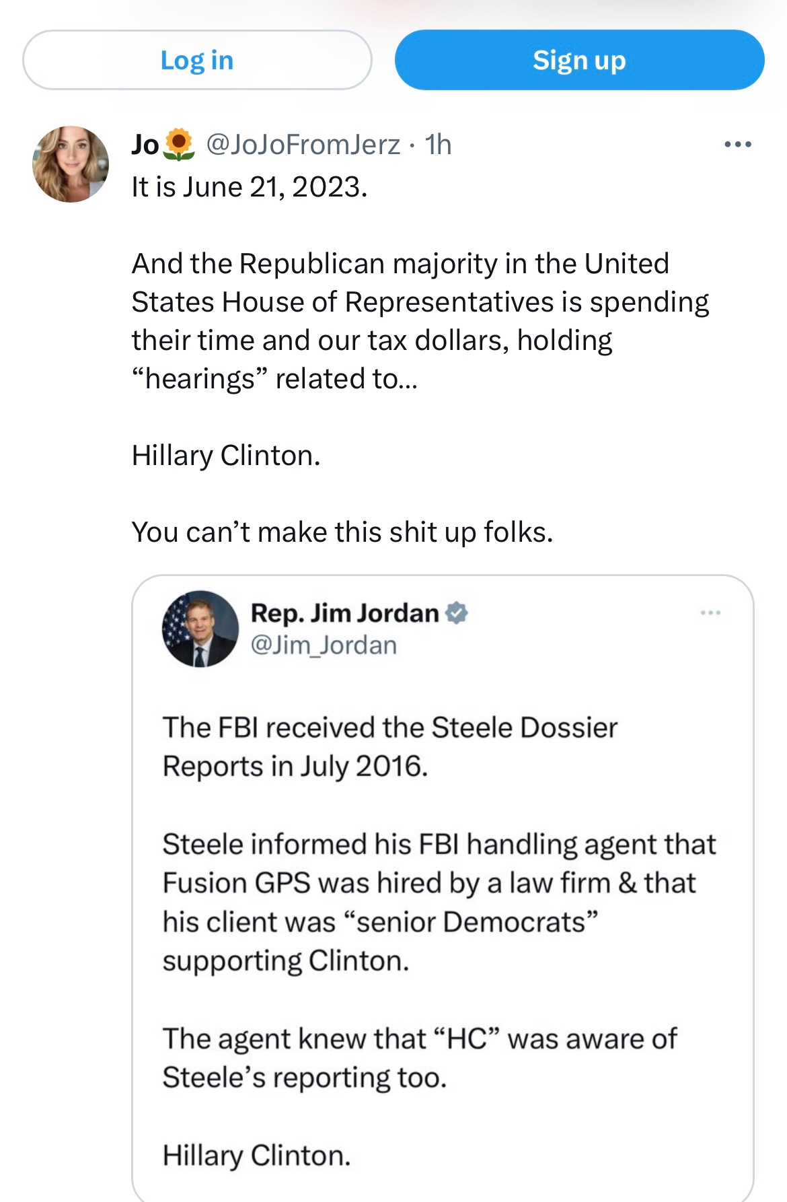Open Rep. Jim Jordan's avatar photo
The image size is (787, 1202).
point(200,629)
